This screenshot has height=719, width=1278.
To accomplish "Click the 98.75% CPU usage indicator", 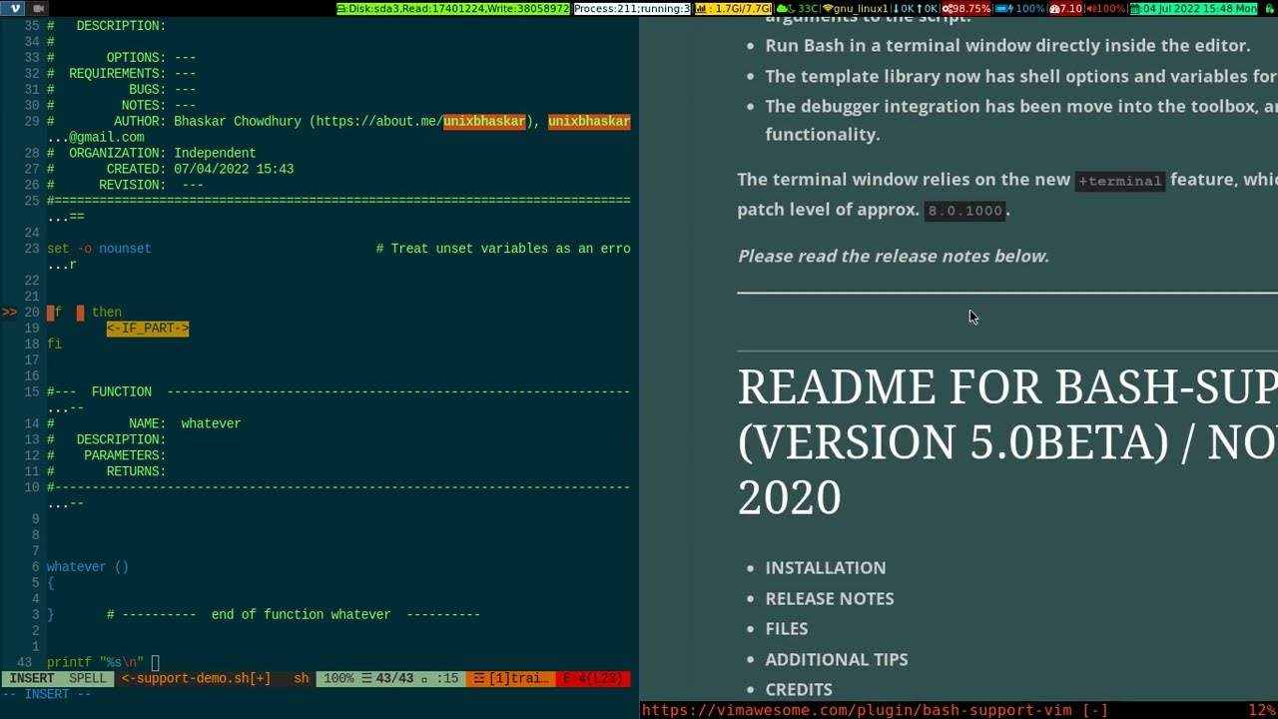I will tap(964, 8).
